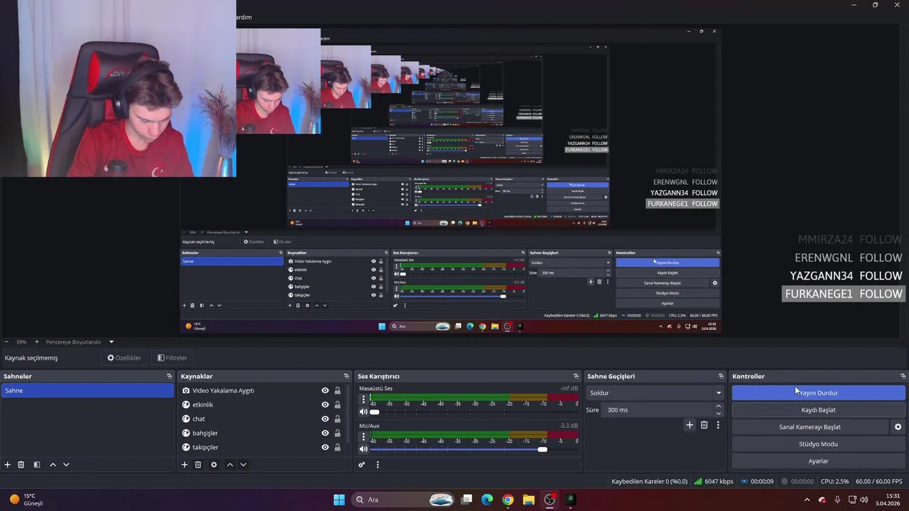
Task: Select Sahne in the scenes list
Action: coord(87,390)
